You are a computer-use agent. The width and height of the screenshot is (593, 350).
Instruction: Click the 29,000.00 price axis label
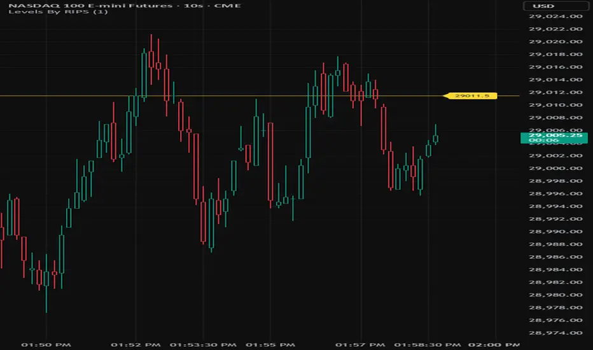tap(555, 169)
